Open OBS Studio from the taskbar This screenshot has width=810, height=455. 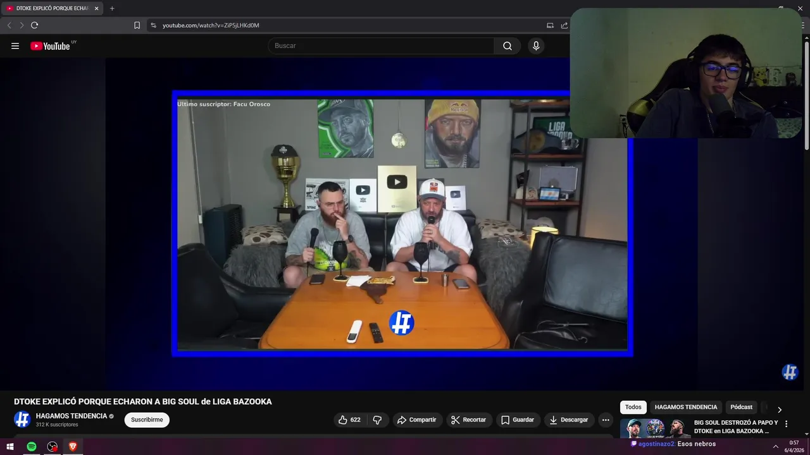click(52, 446)
